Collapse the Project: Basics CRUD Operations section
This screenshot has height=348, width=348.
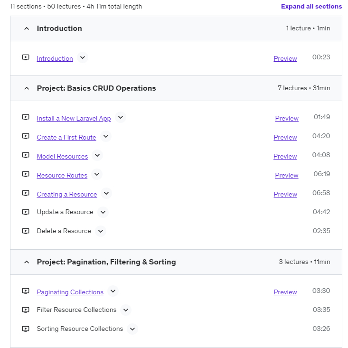click(x=27, y=88)
